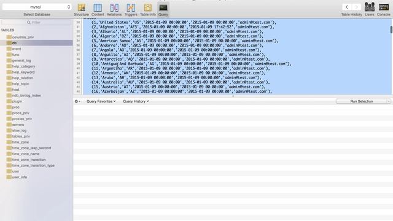The image size is (393, 221).
Task: Open the Select Database dropdown
Action: (x=37, y=7)
